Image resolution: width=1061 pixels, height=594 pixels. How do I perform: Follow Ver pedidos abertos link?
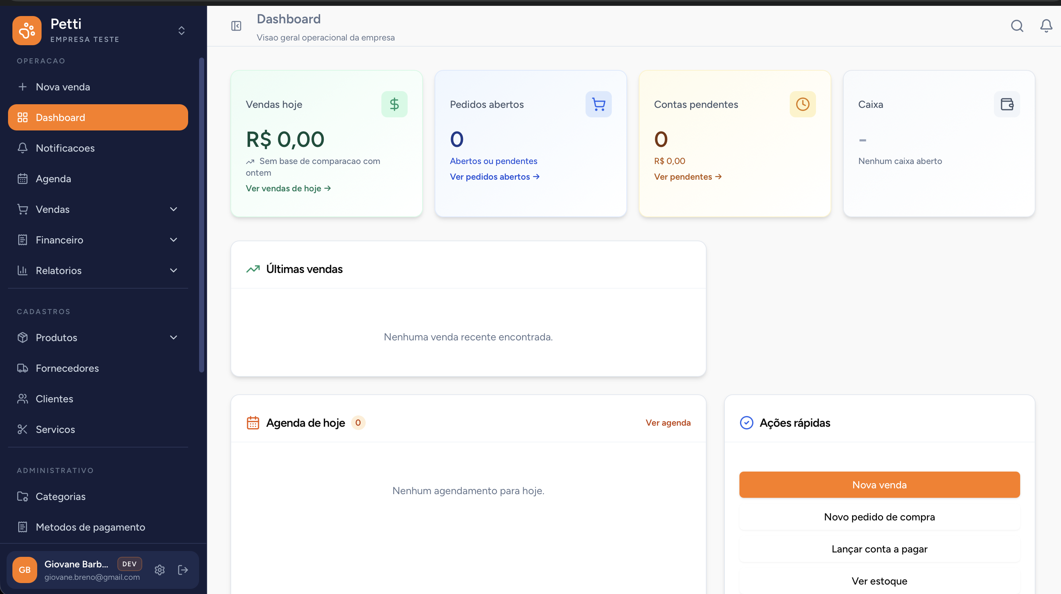coord(495,177)
